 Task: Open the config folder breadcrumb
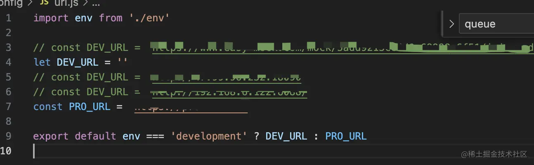(11, 4)
